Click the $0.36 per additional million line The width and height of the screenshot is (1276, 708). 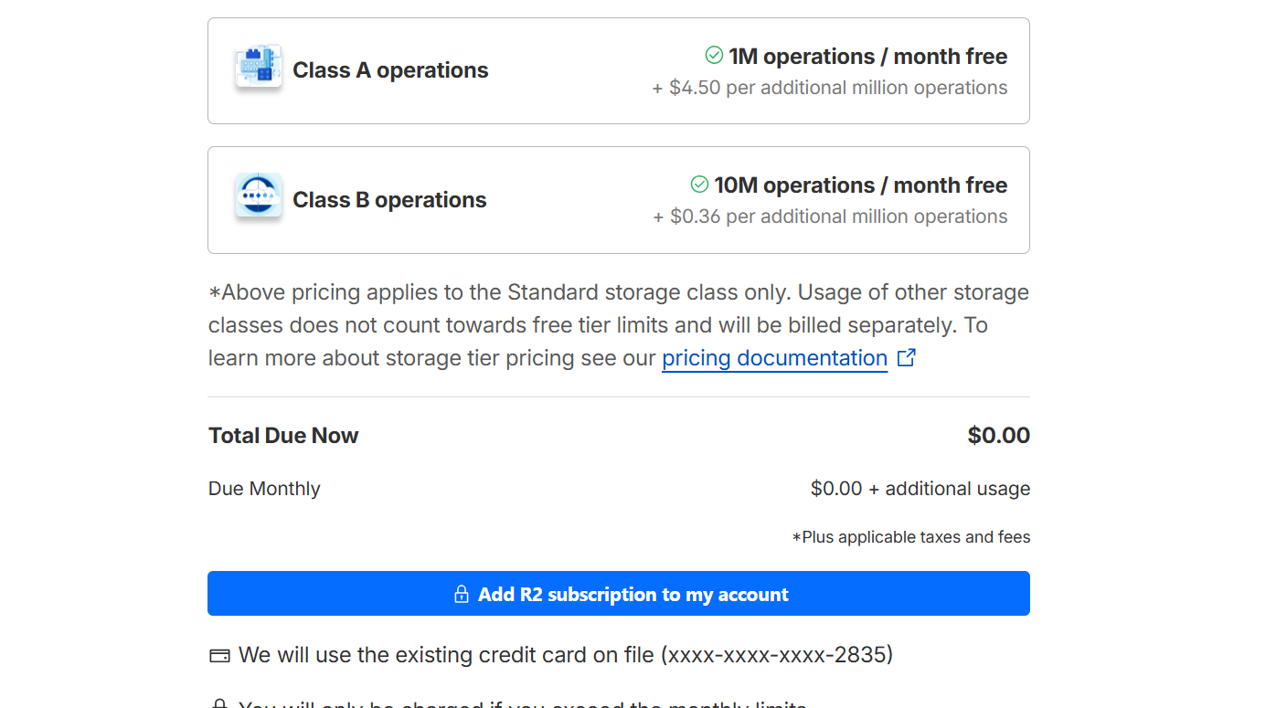pyautogui.click(x=829, y=217)
